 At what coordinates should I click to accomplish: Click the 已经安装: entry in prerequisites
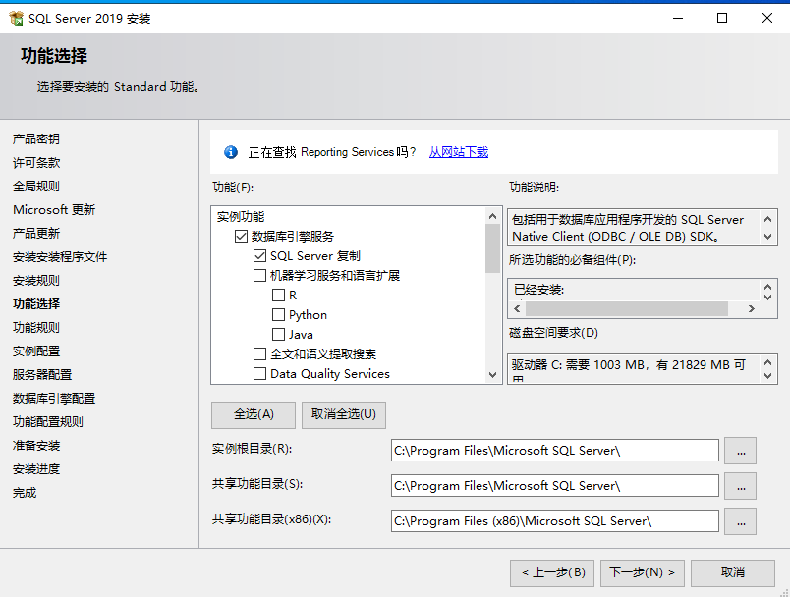click(x=538, y=290)
